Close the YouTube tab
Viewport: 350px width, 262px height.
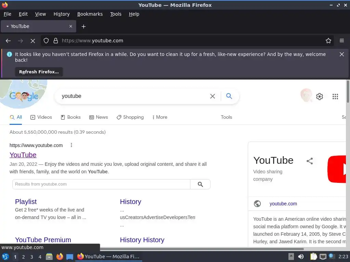[70, 26]
